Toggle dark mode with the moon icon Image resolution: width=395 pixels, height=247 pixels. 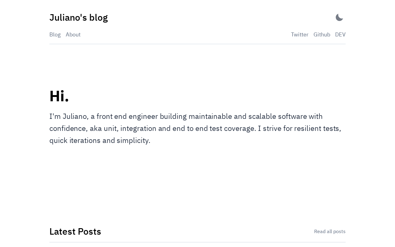339,18
